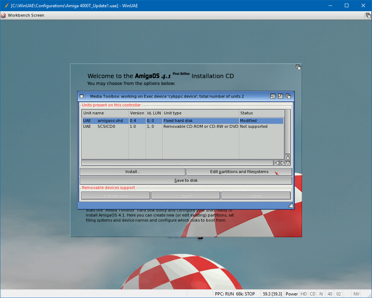
Task: Click the horizontal scrollbar under the unit list
Action: pos(177,163)
